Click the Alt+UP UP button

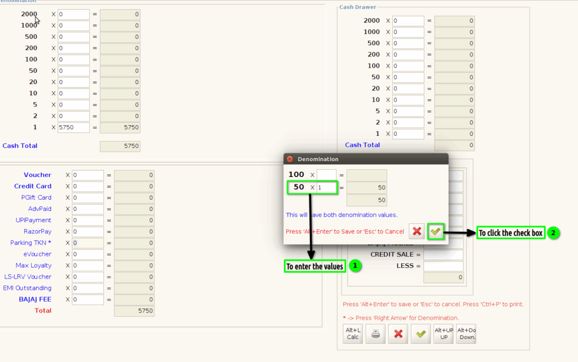click(444, 334)
